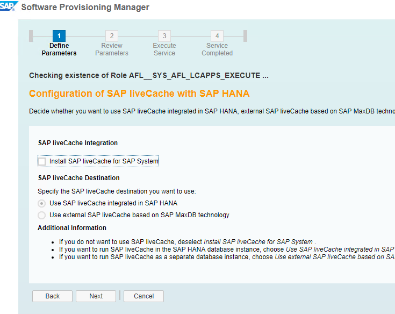The width and height of the screenshot is (395, 314).
Task: Click the 'run SAP liveCache in the SAP HANA' bullet
Action: click(x=227, y=249)
